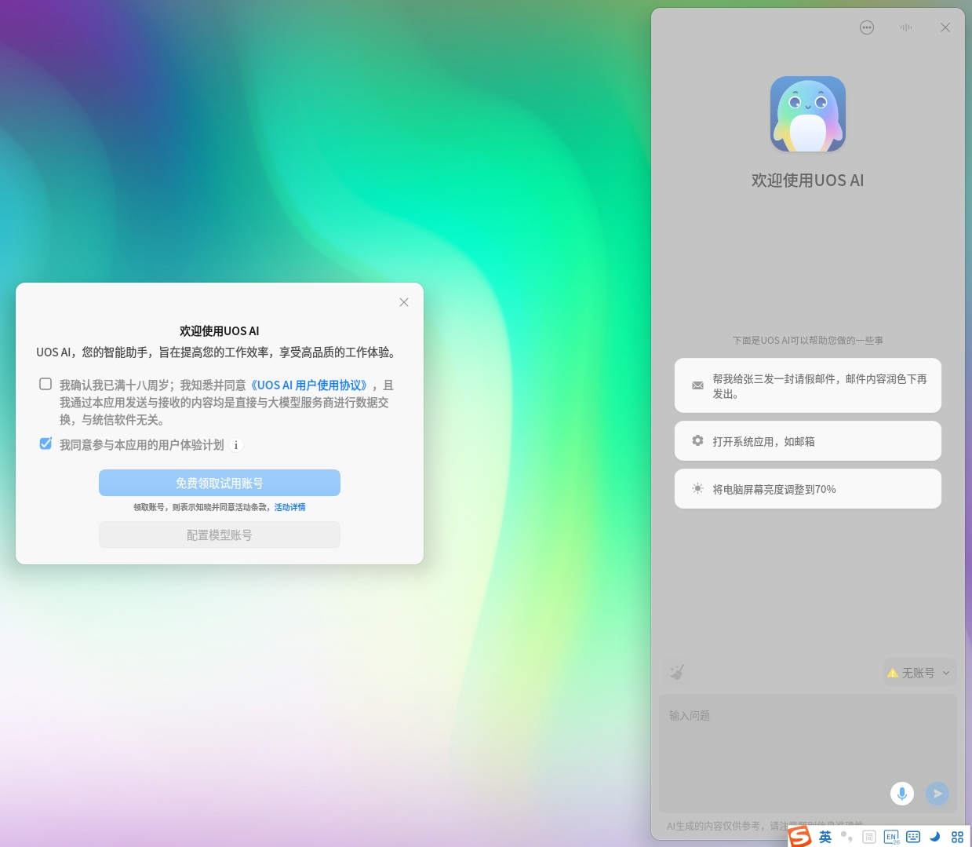Select the leave-request email suggestion card
Screen dimensions: 972x847
point(808,385)
